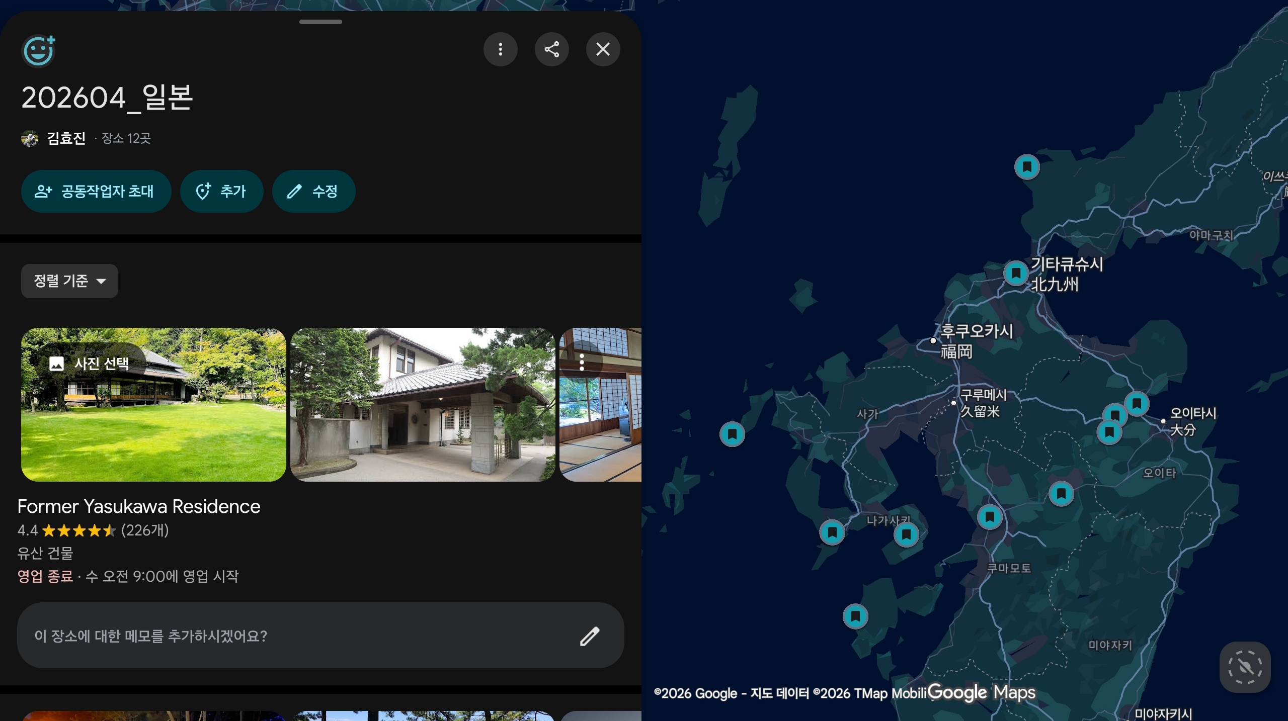Open second photo of residence entrance

pyautogui.click(x=423, y=405)
